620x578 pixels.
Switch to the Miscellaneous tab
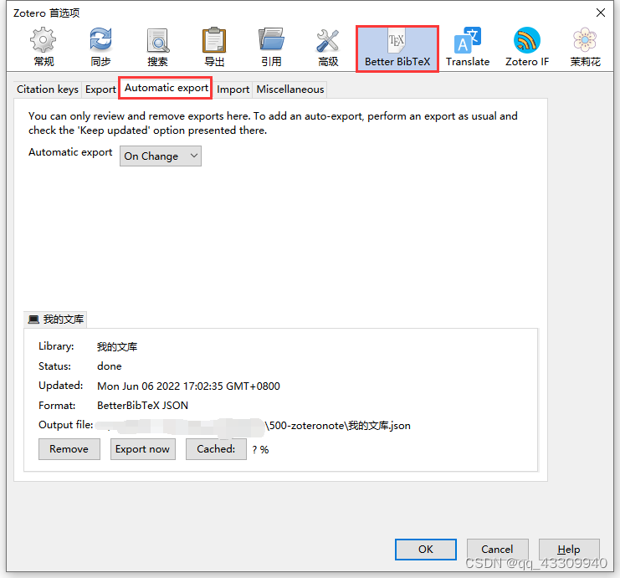[290, 90]
